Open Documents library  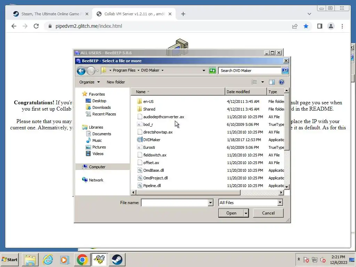(x=102, y=134)
